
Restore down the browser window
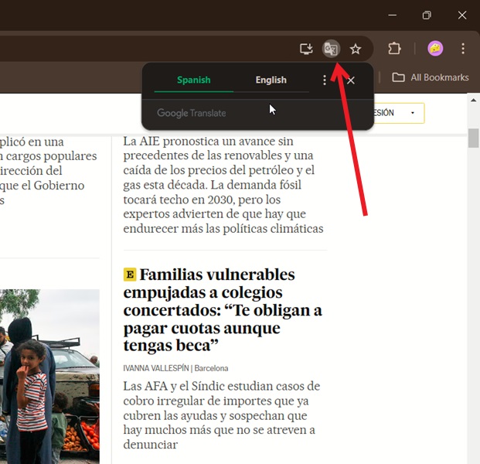pos(427,15)
